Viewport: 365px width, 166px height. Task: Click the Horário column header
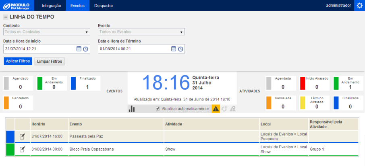(49, 124)
